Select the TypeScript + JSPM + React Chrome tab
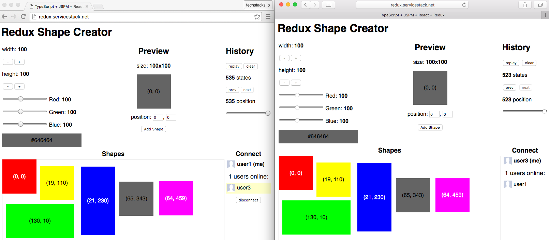 59,6
